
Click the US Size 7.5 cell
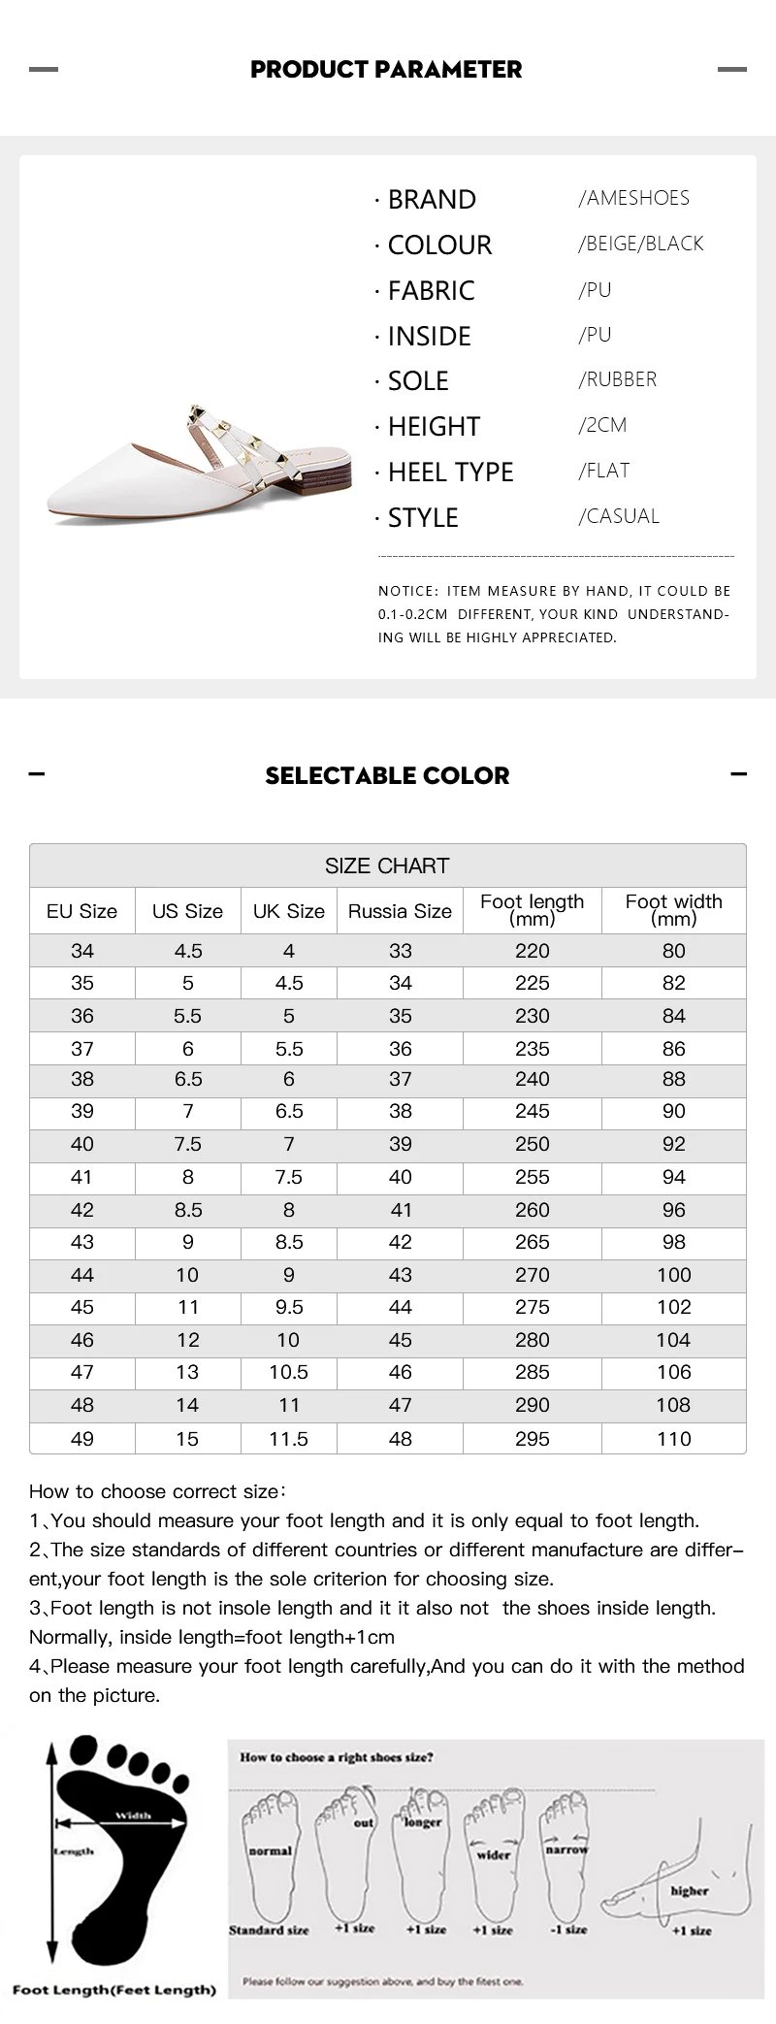pos(187,1144)
